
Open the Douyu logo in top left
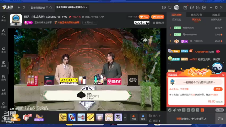[x=8, y=8]
